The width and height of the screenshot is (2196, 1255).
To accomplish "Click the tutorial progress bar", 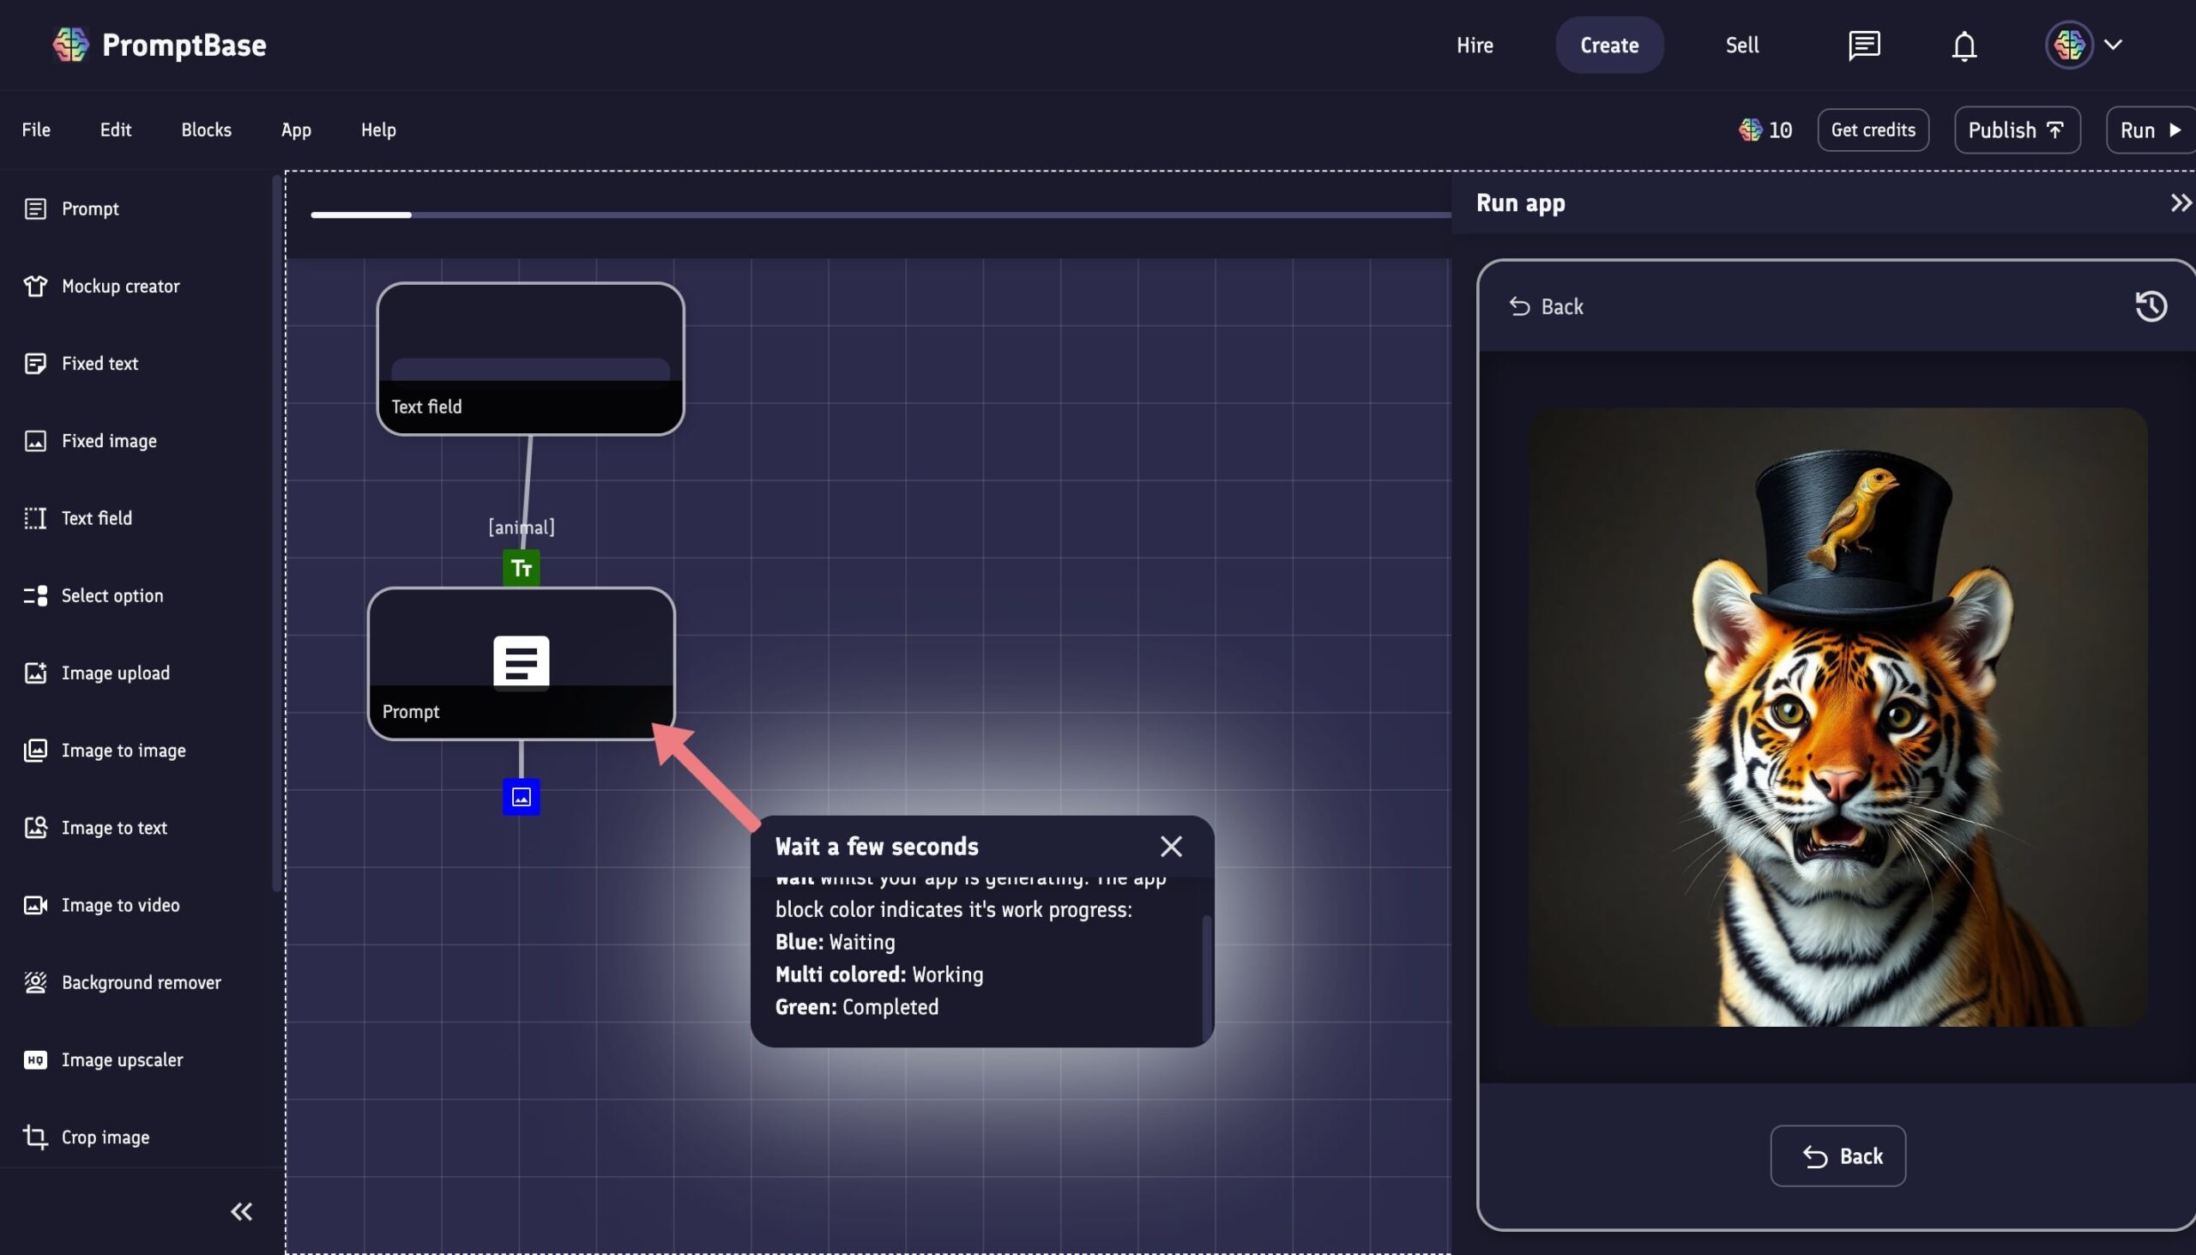I will 879,214.
